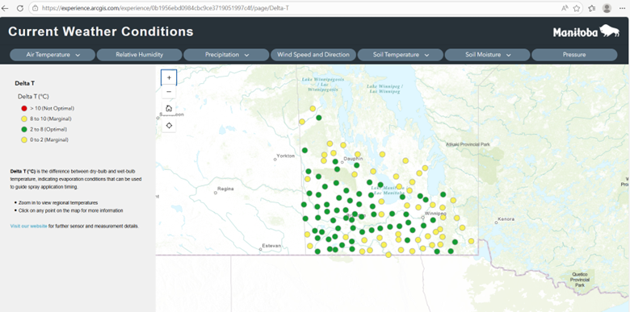Add this page to favorites with the star icon
The height and width of the screenshot is (312, 630).
577,8
